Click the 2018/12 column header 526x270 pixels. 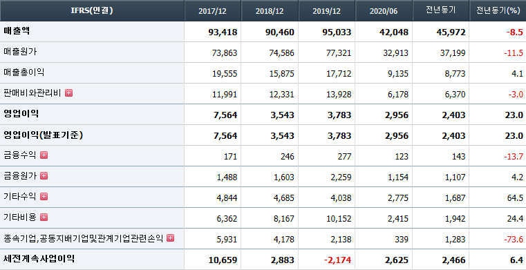click(270, 11)
